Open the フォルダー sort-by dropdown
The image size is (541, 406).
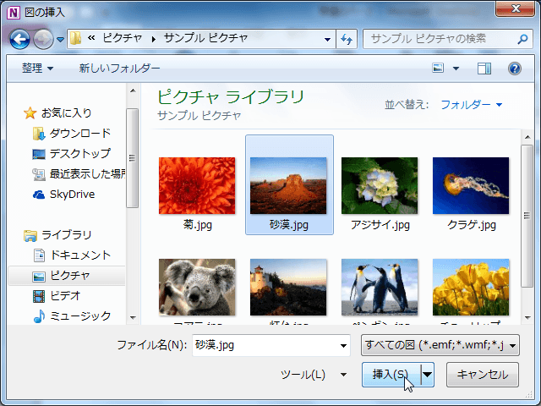472,104
